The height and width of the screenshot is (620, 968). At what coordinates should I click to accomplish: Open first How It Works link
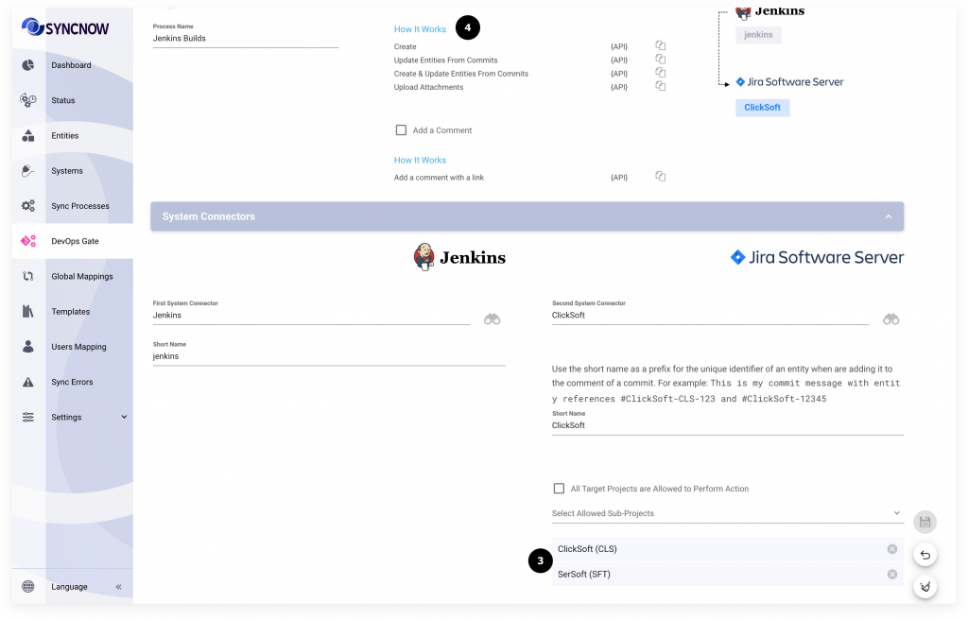420,29
